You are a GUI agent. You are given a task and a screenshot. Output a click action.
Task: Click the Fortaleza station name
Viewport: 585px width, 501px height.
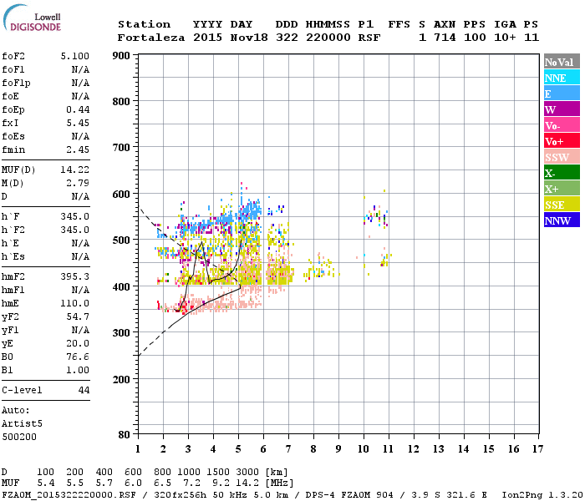click(x=151, y=38)
